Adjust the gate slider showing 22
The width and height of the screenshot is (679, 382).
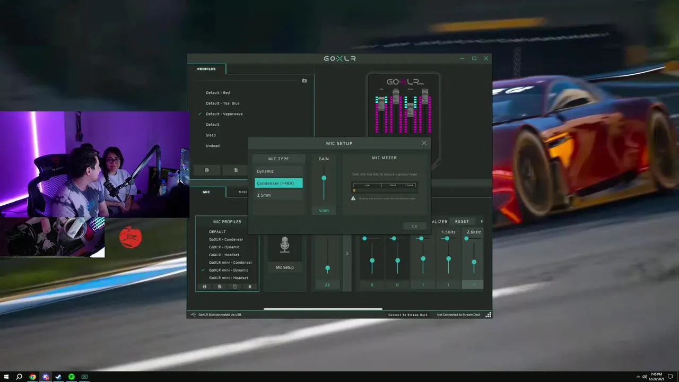pos(327,268)
